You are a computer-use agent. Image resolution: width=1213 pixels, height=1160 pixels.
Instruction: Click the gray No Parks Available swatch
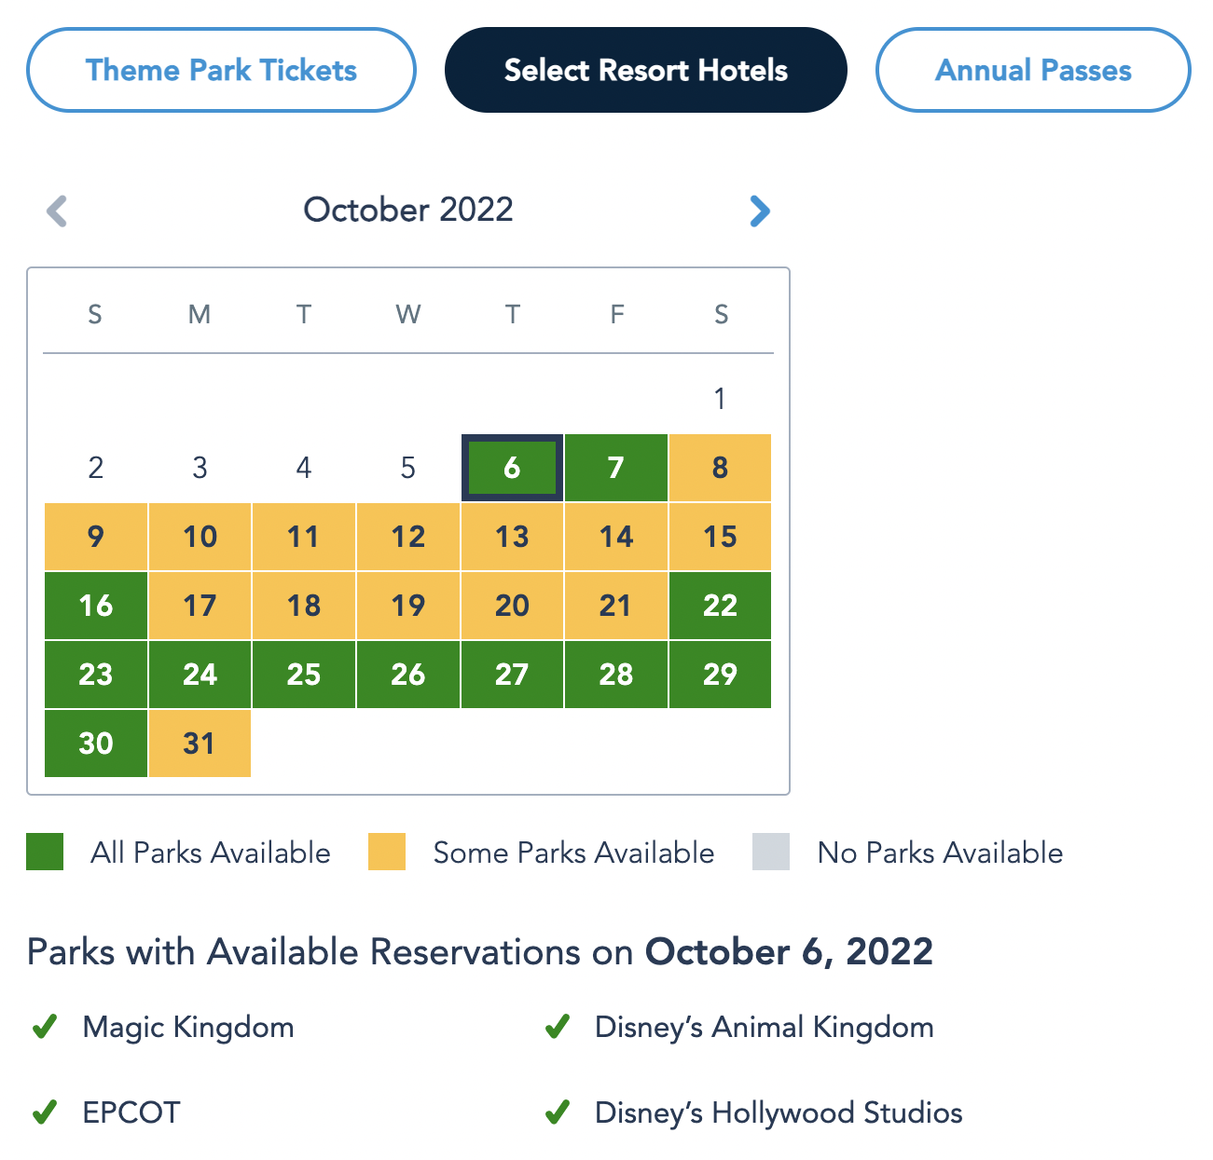(771, 853)
